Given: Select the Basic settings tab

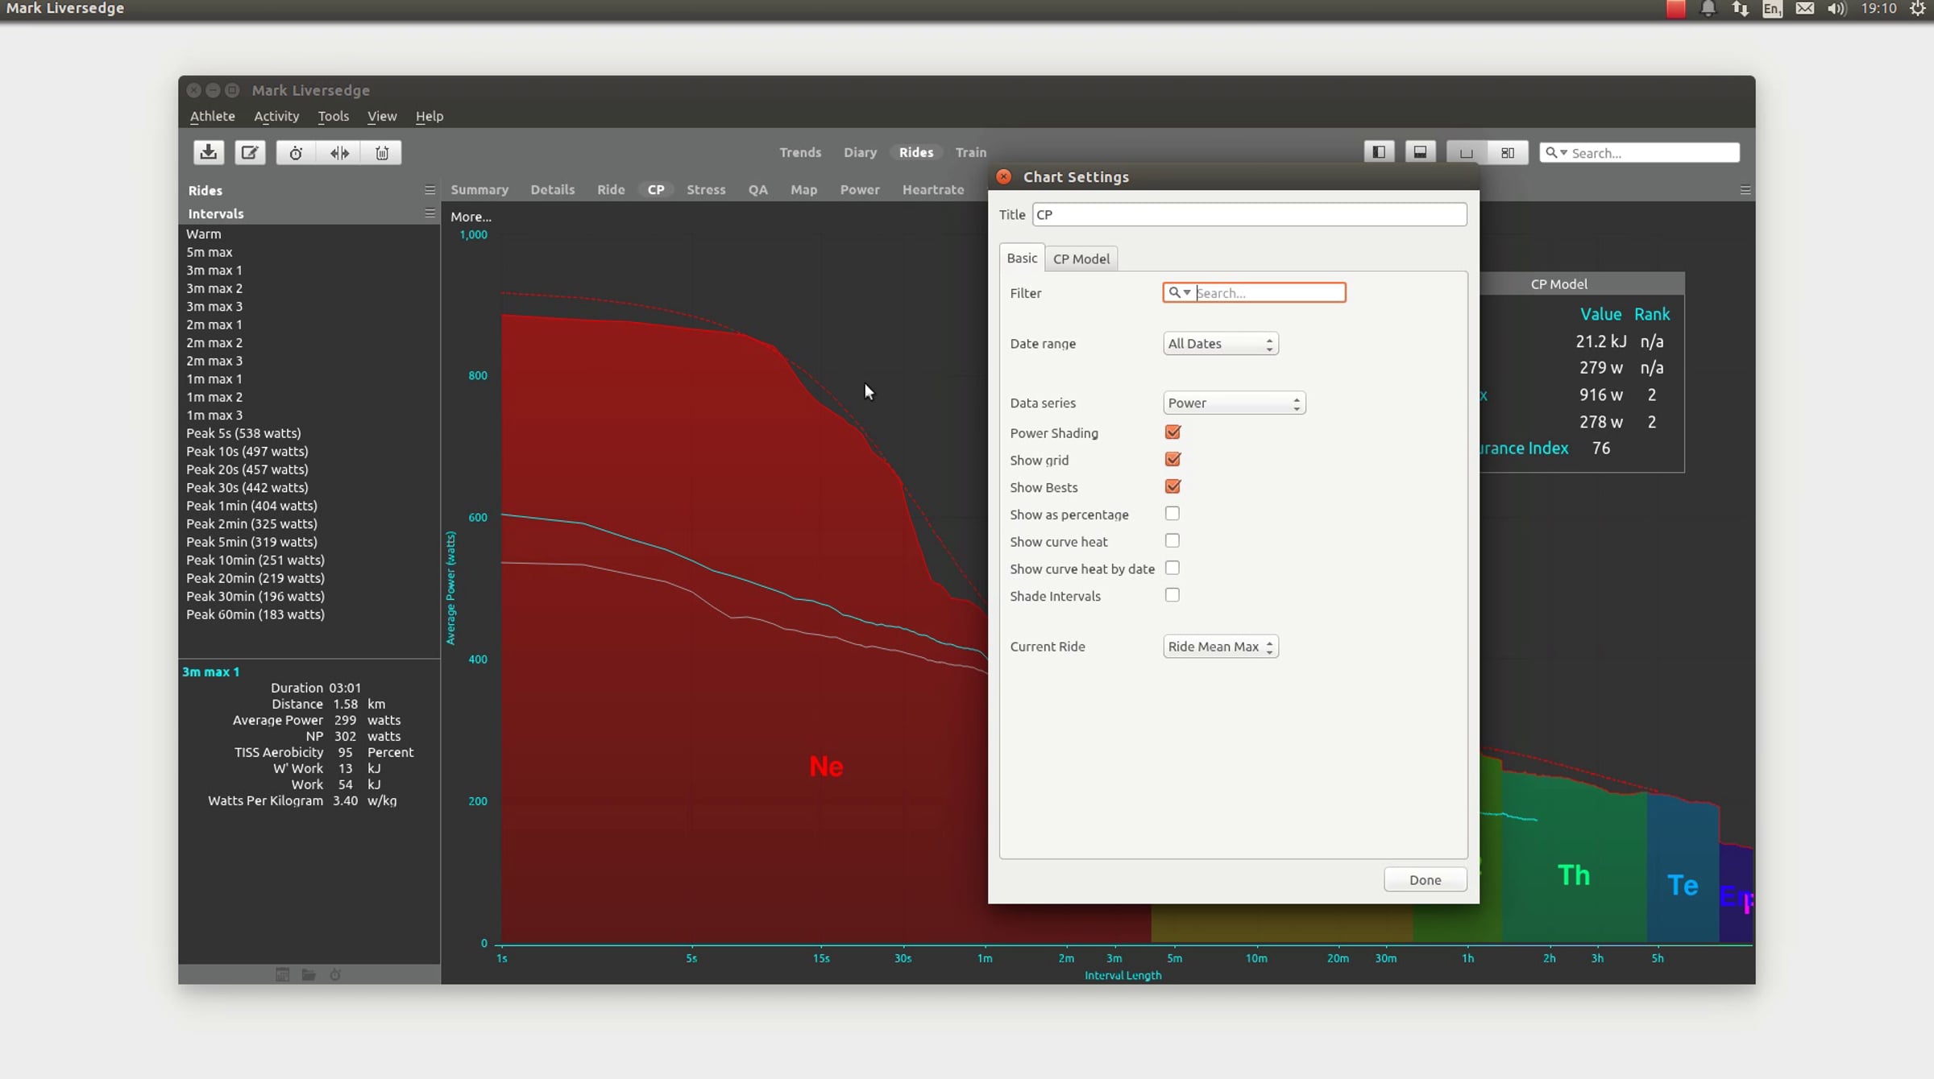Looking at the screenshot, I should [1022, 258].
